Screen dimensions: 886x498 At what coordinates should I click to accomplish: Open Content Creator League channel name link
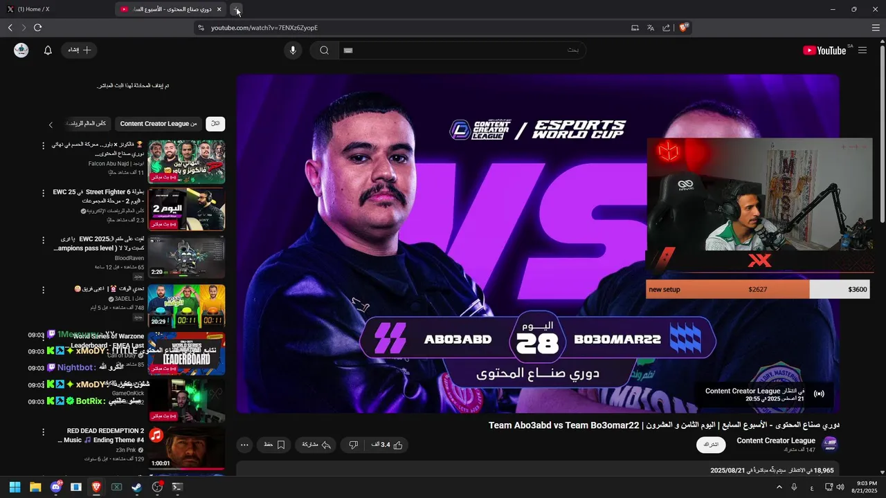(776, 441)
